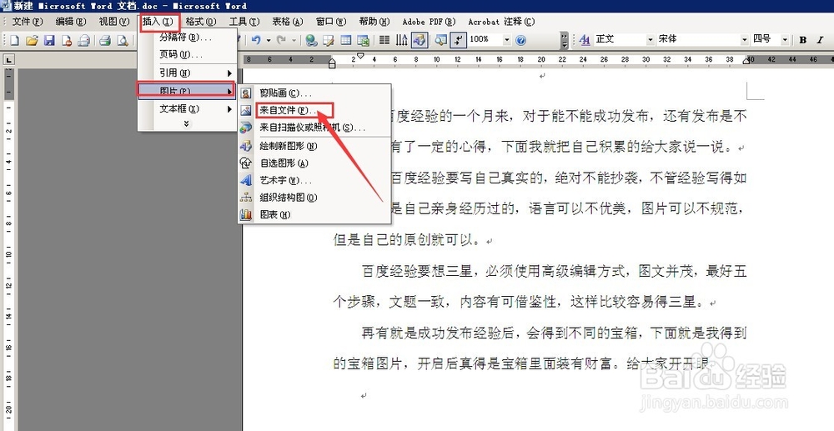Image resolution: width=834 pixels, height=431 pixels.
Task: Click the Redo arrow icon
Action: (281, 40)
